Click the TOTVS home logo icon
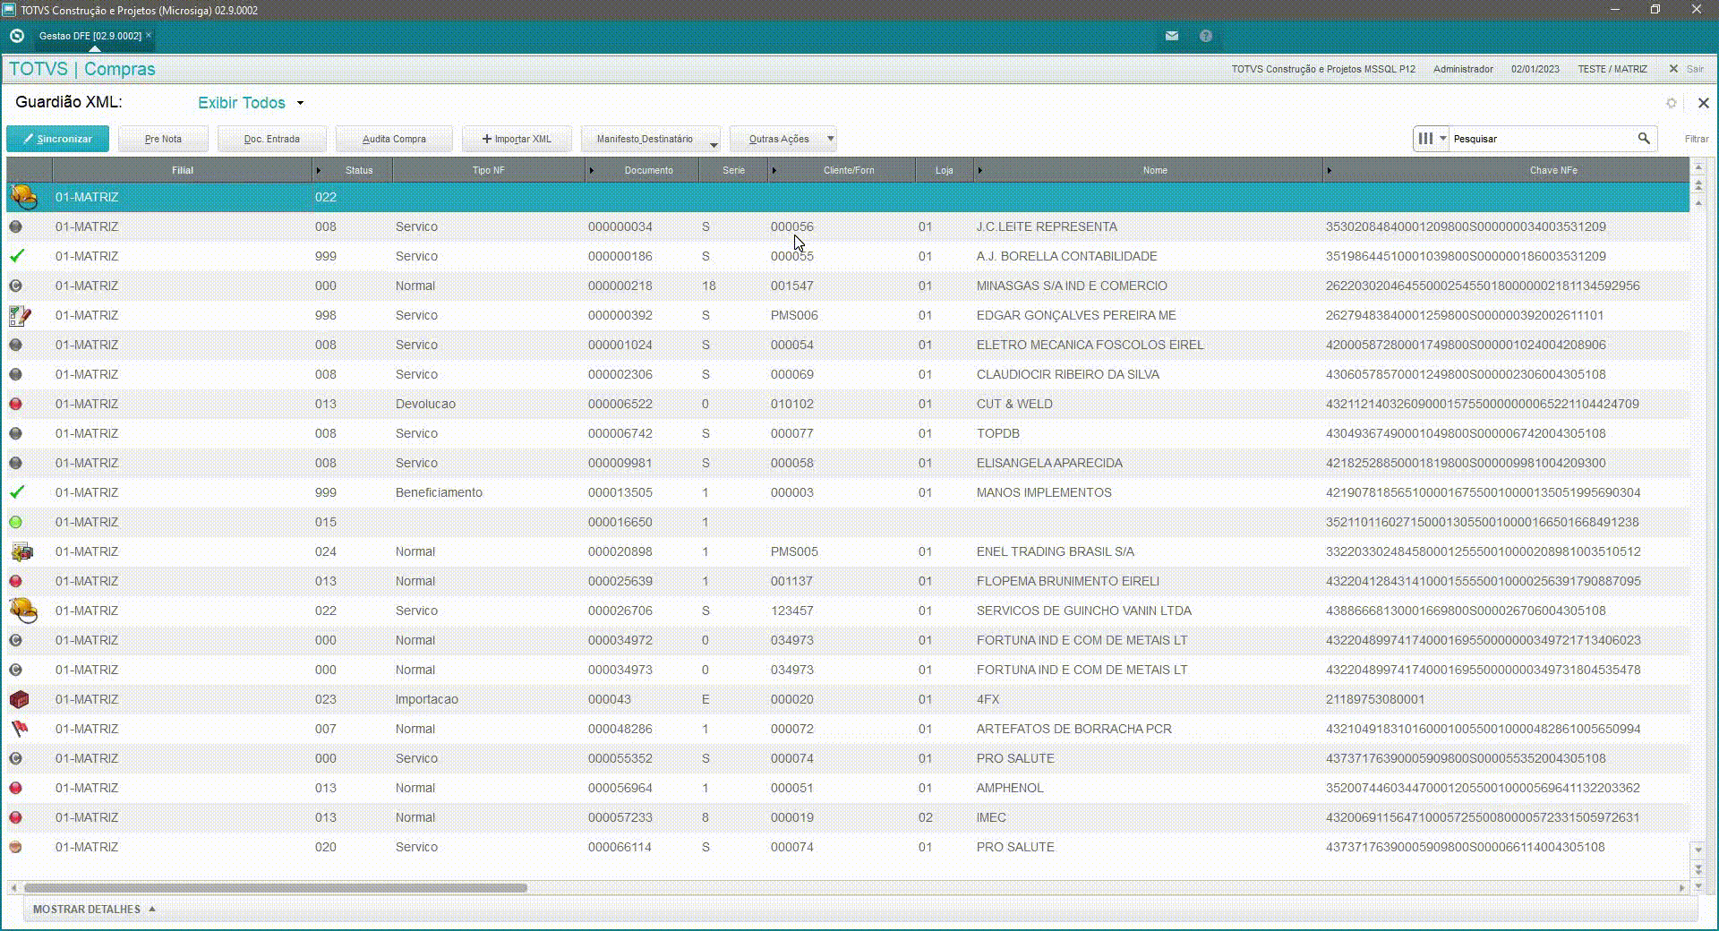 coord(16,36)
